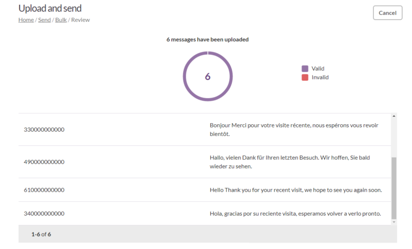Click the donut chart showing 6
The image size is (412, 249).
[x=208, y=77]
